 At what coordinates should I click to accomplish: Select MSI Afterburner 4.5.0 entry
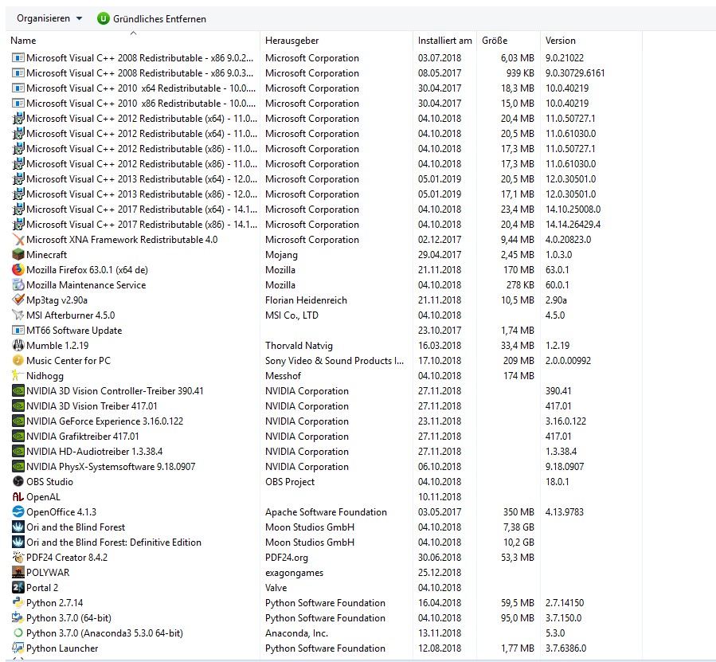tap(71, 315)
